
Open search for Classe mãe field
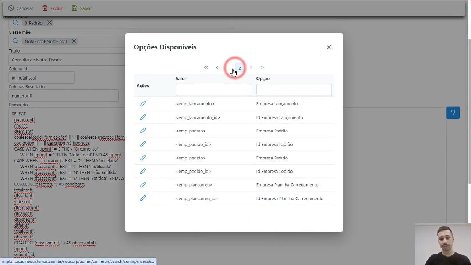point(15,41)
